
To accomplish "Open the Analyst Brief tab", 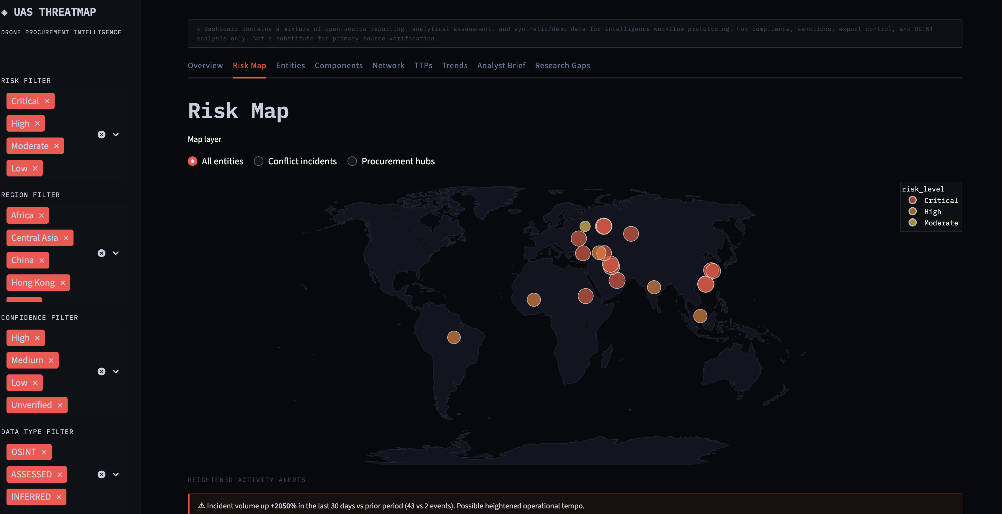I will point(501,66).
